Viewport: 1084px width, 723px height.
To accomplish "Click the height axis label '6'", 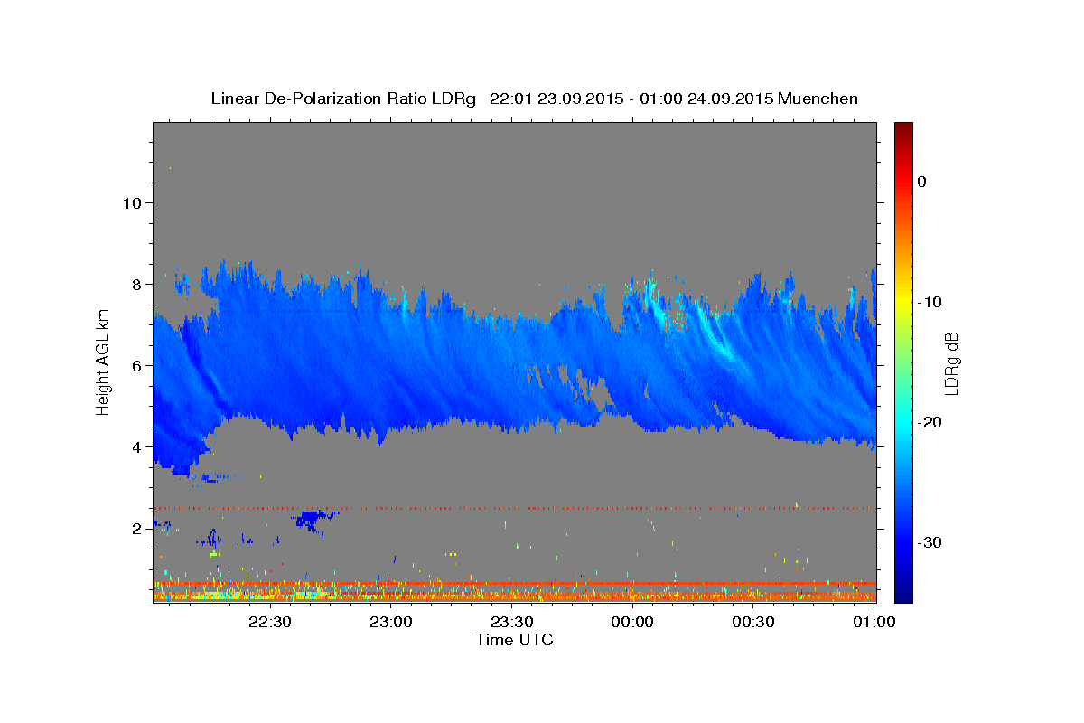I will (x=135, y=365).
